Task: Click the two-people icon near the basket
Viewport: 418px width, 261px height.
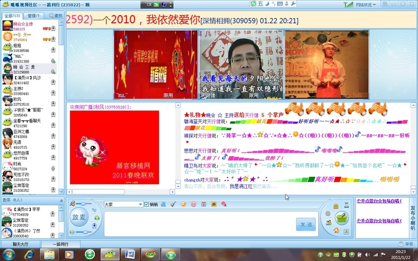Action: tap(329, 223)
